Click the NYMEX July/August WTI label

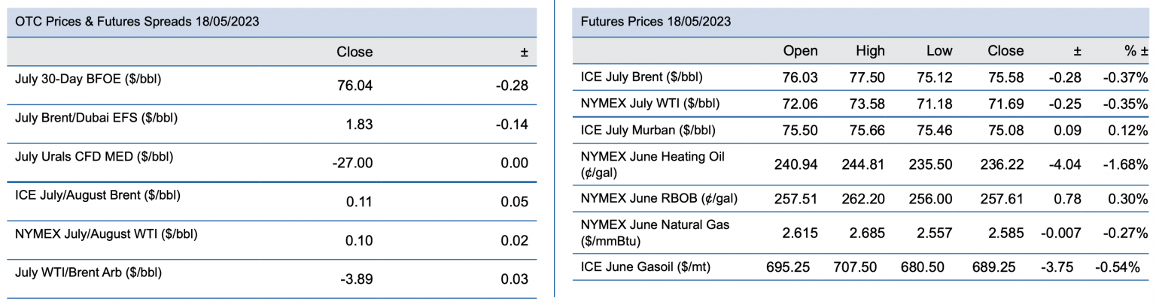tap(106, 233)
